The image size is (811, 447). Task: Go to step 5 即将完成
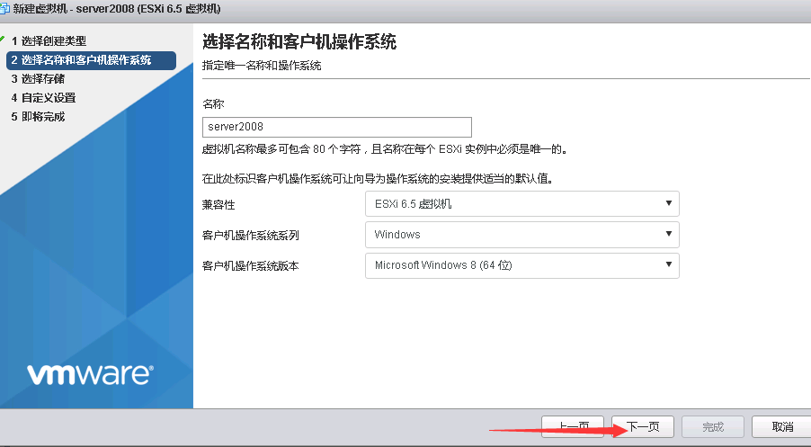pos(38,116)
